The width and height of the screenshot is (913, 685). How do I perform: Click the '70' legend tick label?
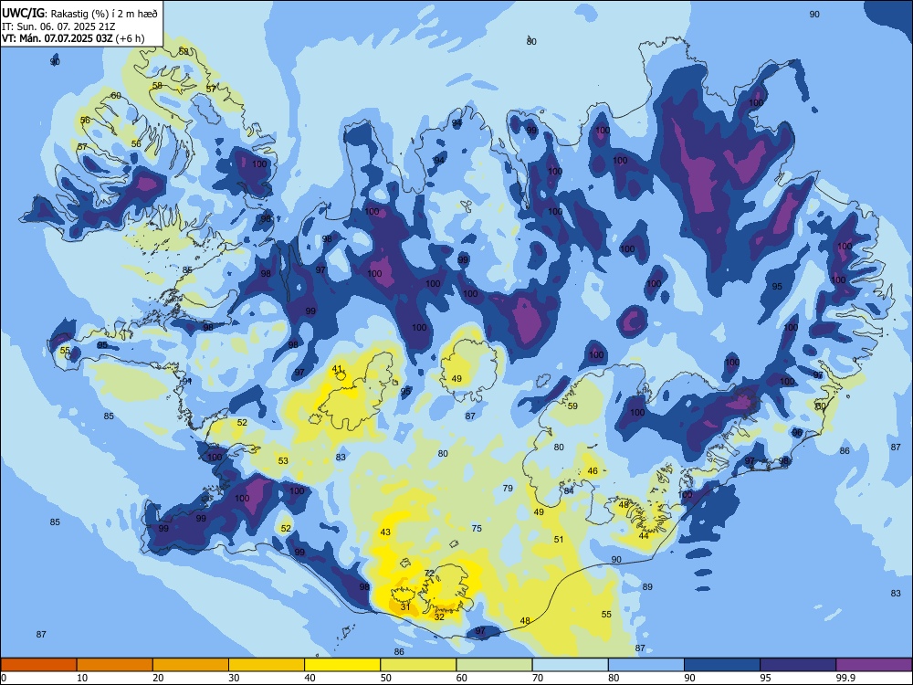tap(538, 678)
